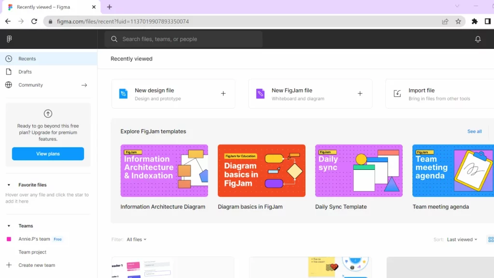
Task: Click the Free plan badge
Action: [x=58, y=239]
